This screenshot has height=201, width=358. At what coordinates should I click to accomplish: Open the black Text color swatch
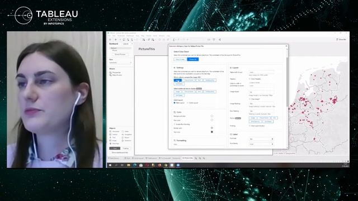[x=212, y=132]
